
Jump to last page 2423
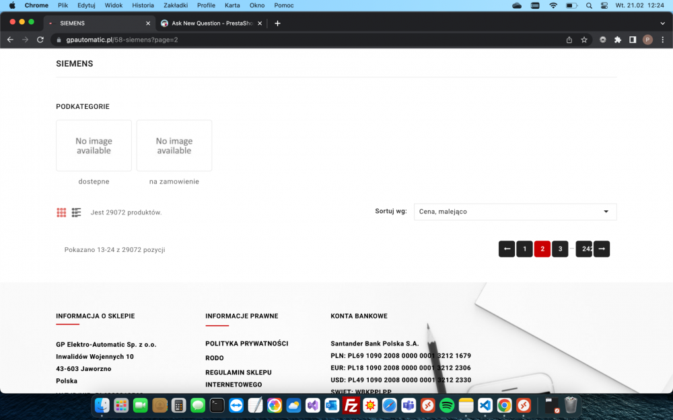(x=584, y=249)
